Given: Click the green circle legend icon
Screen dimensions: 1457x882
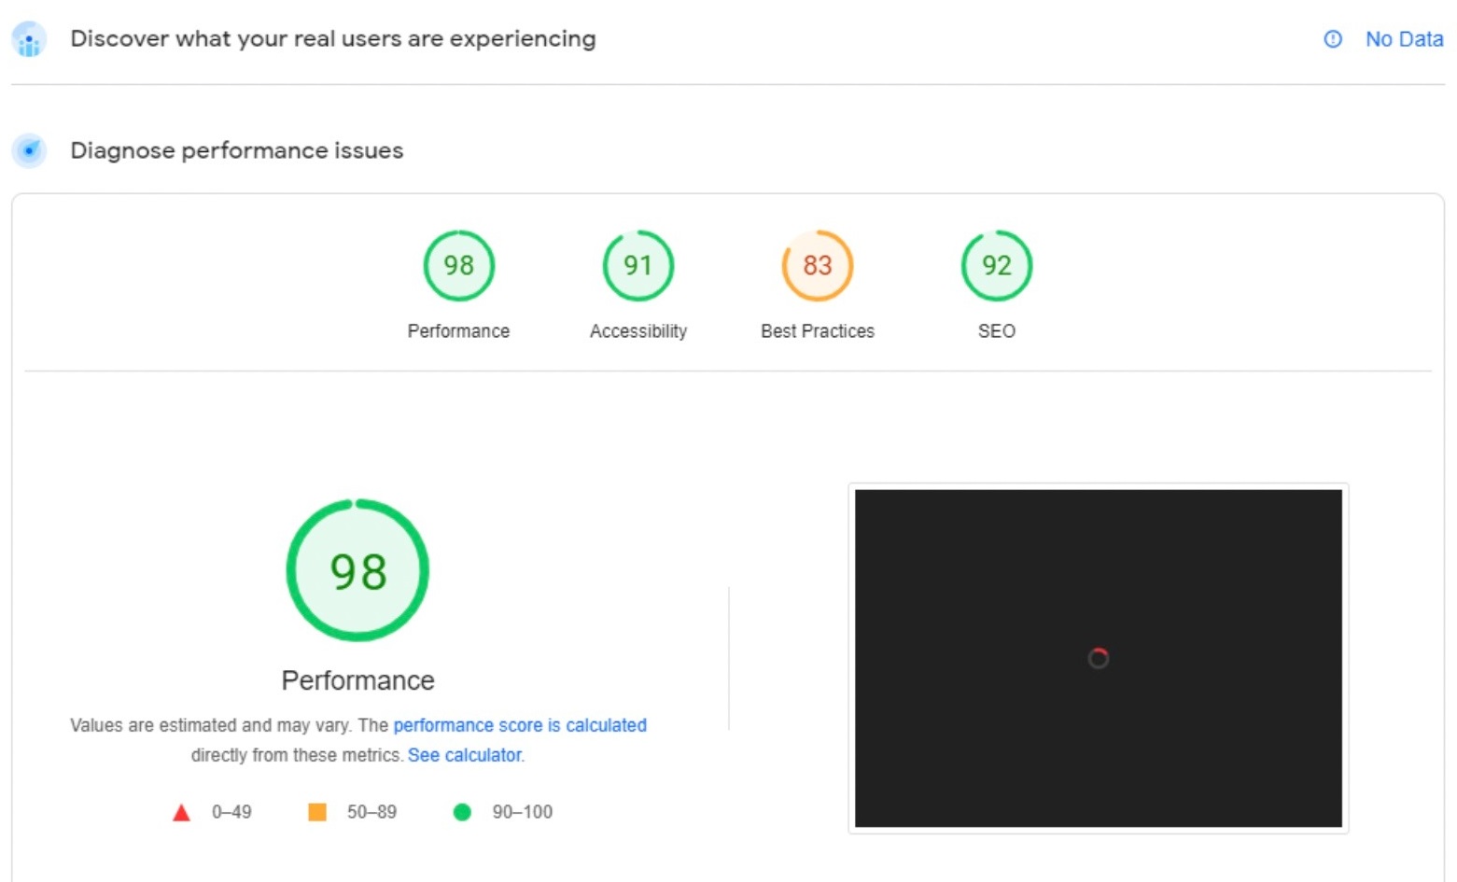Looking at the screenshot, I should click(x=462, y=812).
